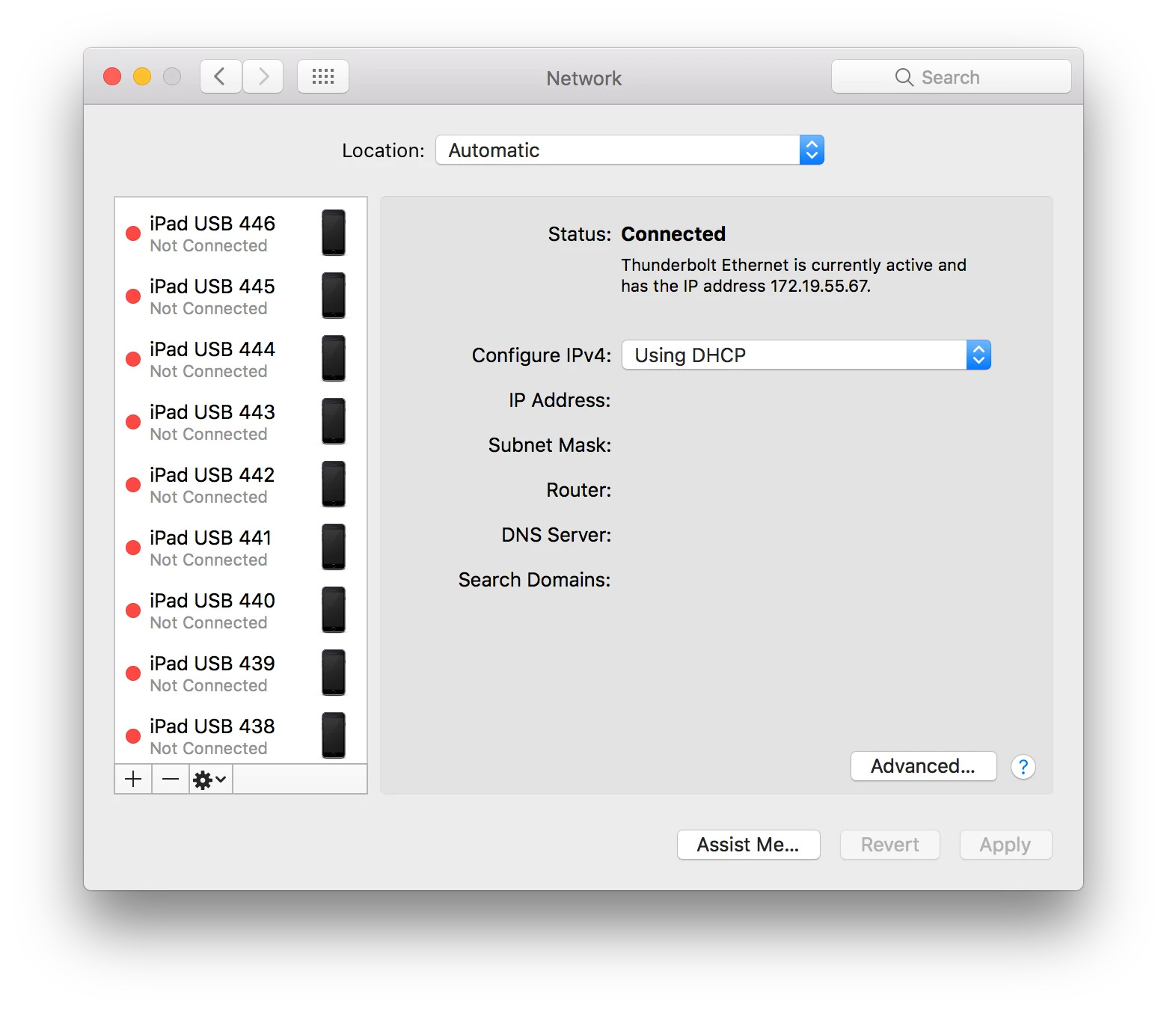
Task: Select iPad USB 440 service name
Action: point(212,601)
